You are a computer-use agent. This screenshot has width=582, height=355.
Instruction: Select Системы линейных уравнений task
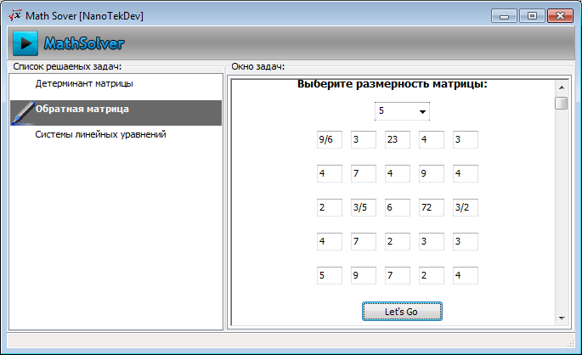pos(100,134)
